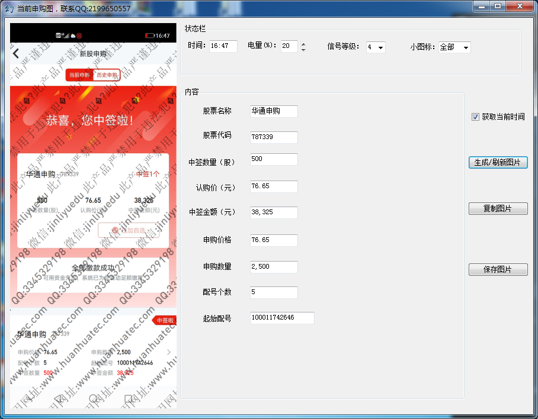Click the 股票代码 input field
538x419 pixels.
pyautogui.click(x=274, y=137)
